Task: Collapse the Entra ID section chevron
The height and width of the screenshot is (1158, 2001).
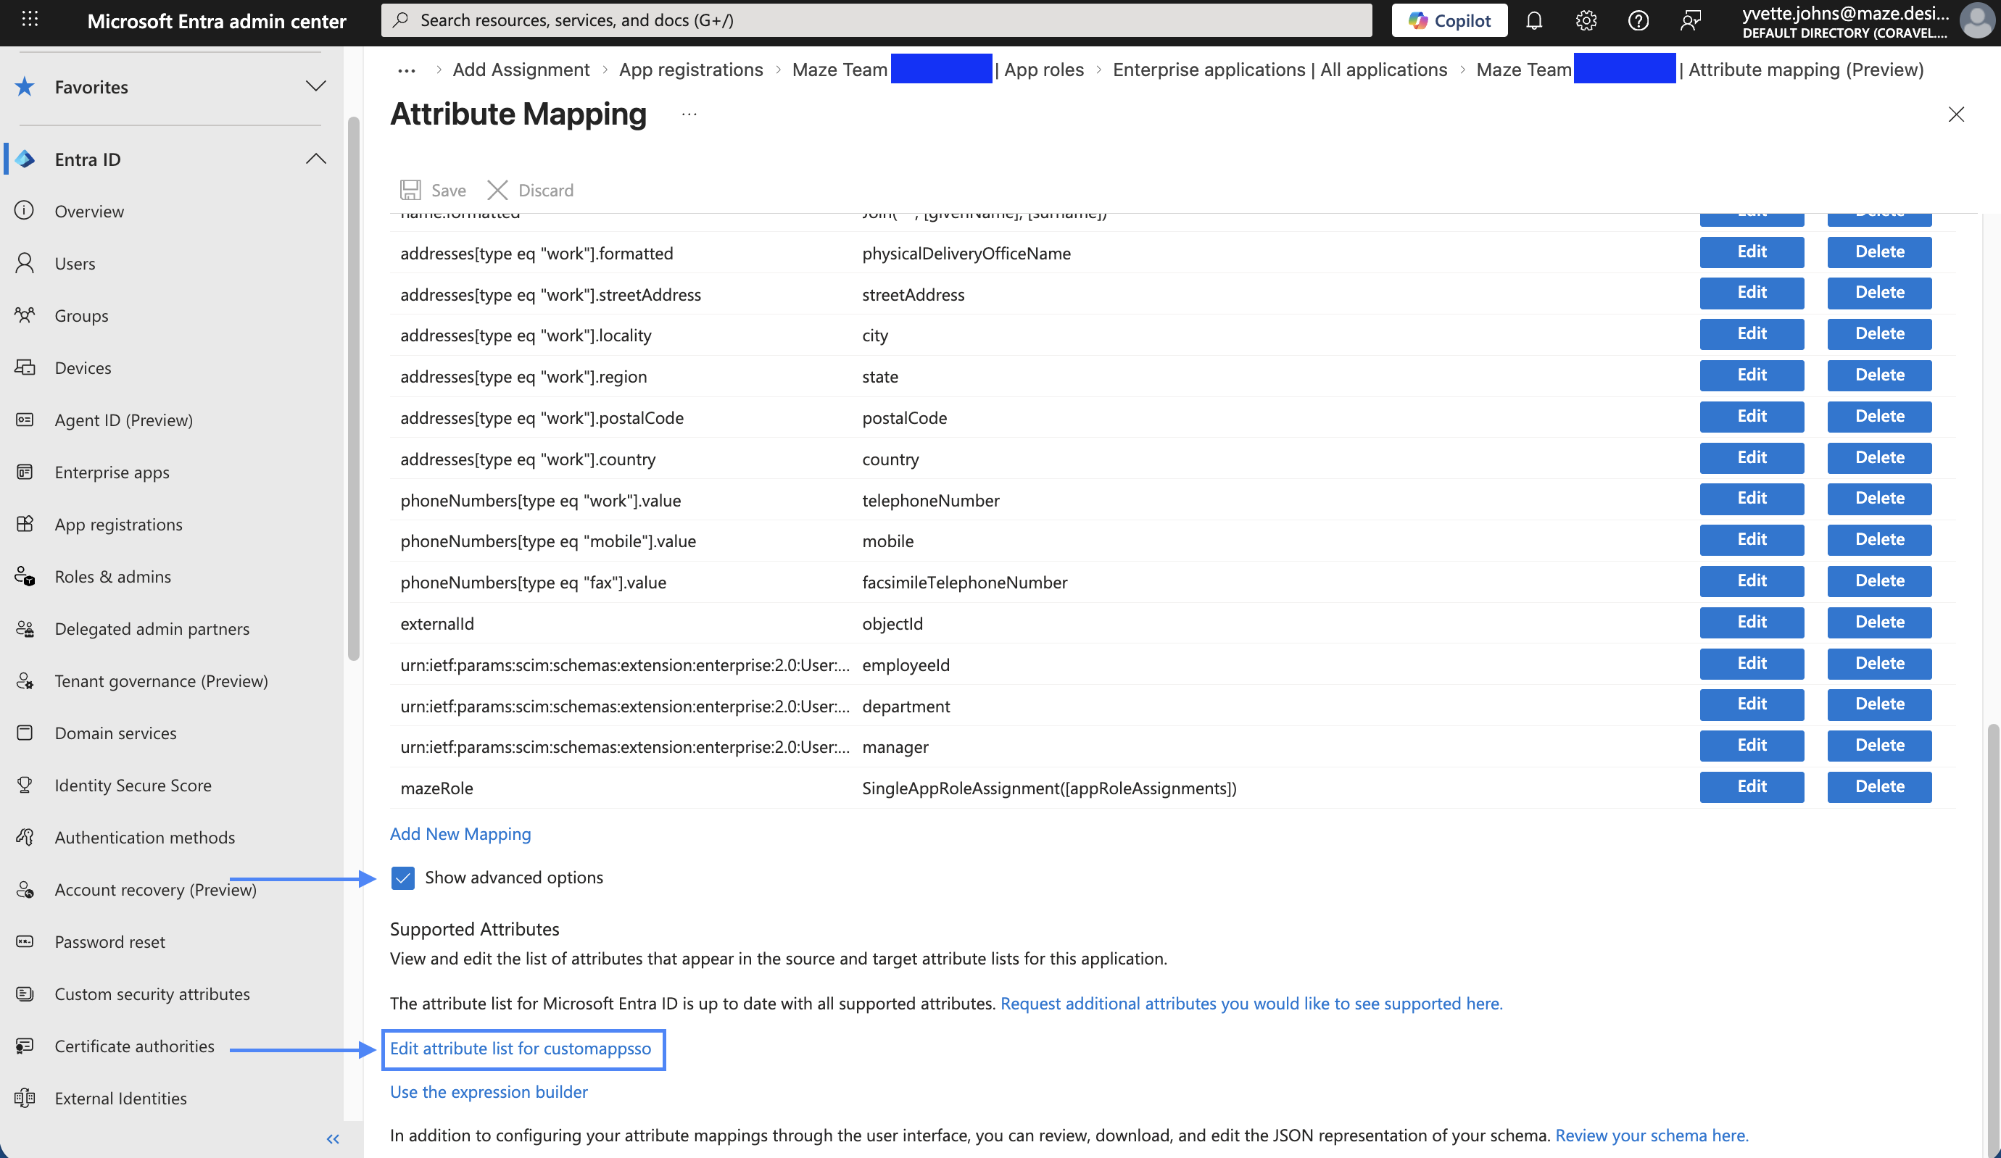Action: pyautogui.click(x=316, y=159)
